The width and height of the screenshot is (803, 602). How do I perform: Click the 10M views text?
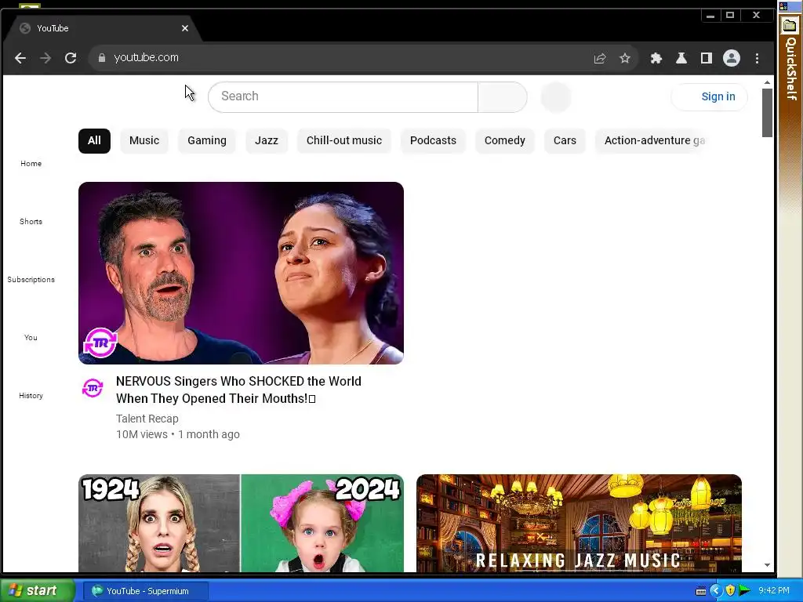pos(142,434)
